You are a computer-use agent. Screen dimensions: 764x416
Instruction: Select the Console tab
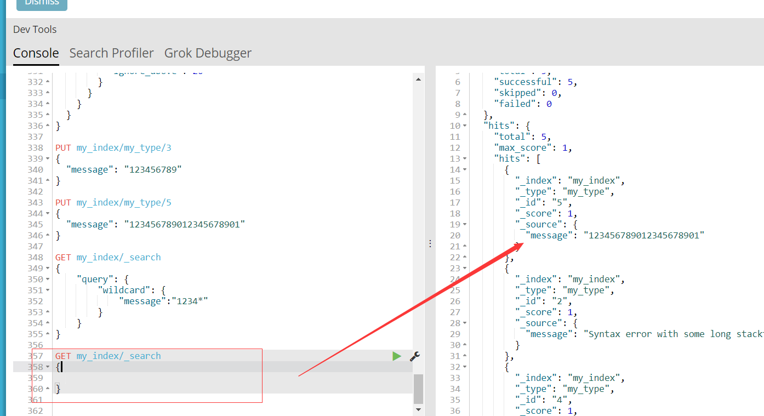coord(36,53)
